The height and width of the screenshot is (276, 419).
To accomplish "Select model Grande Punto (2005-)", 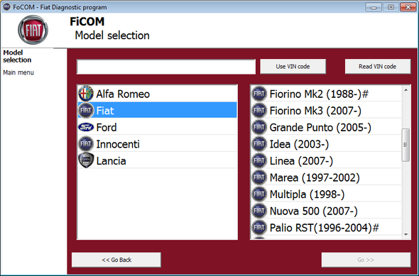I will pyautogui.click(x=326, y=127).
